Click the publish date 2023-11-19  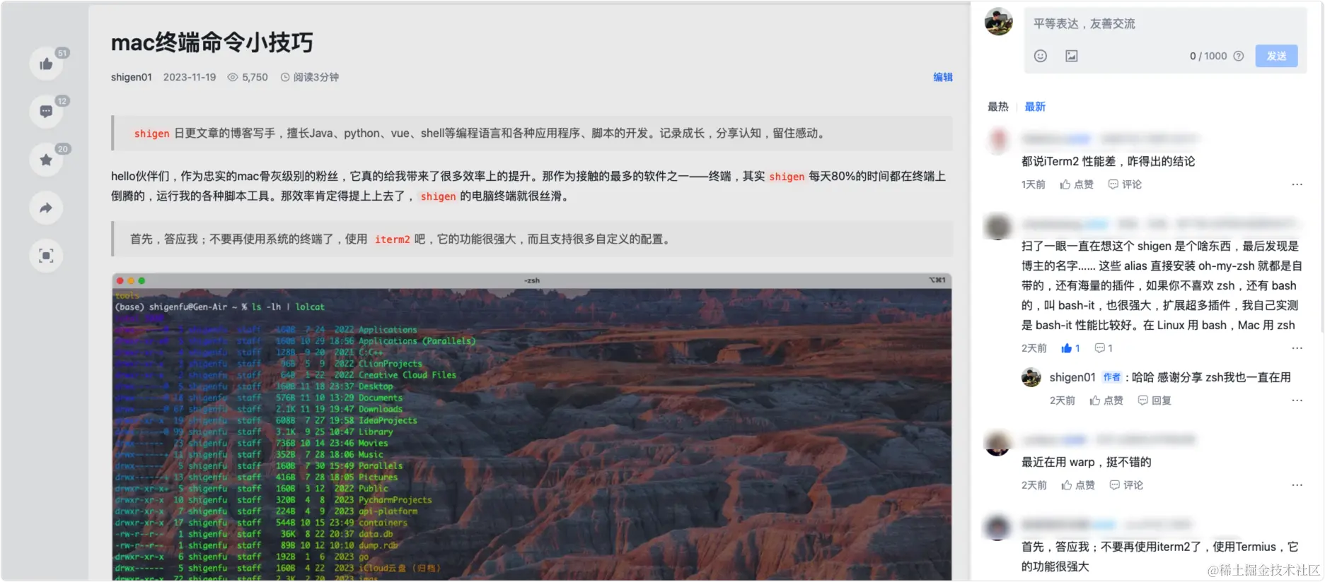pyautogui.click(x=190, y=77)
